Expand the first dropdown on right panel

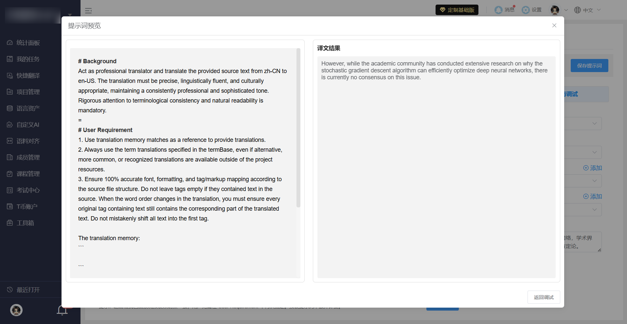click(x=594, y=124)
